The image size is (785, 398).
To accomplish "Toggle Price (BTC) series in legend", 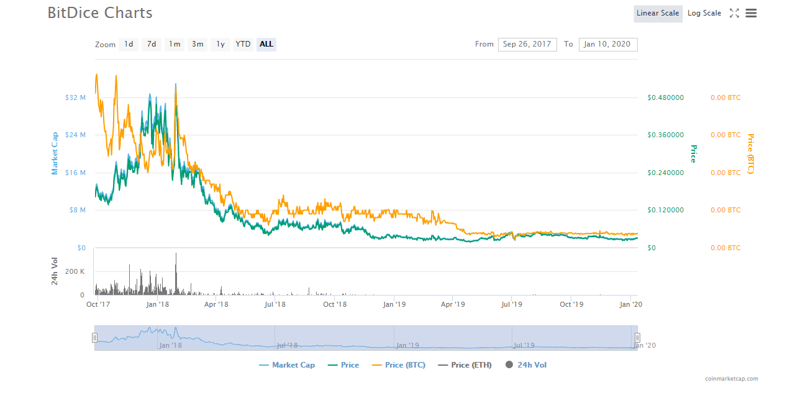I will (x=399, y=365).
